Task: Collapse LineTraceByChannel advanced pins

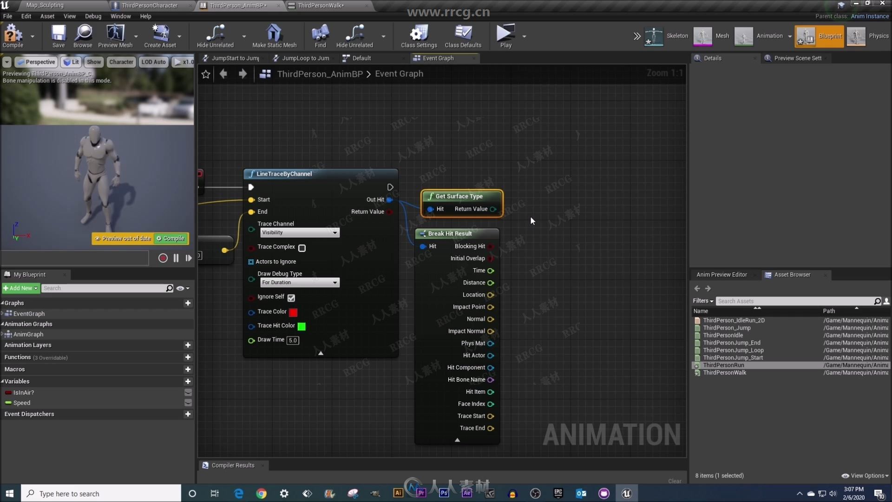Action: tap(321, 353)
